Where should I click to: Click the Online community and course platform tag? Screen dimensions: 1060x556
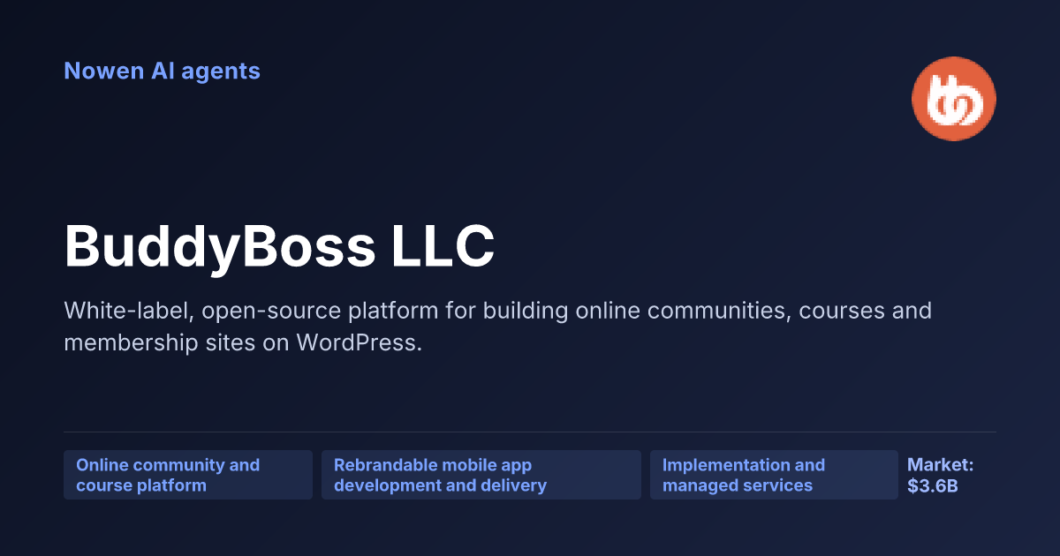click(188, 475)
